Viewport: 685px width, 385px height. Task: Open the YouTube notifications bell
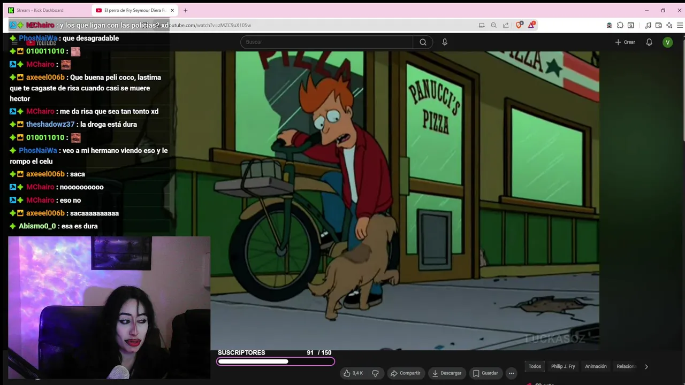click(649, 42)
